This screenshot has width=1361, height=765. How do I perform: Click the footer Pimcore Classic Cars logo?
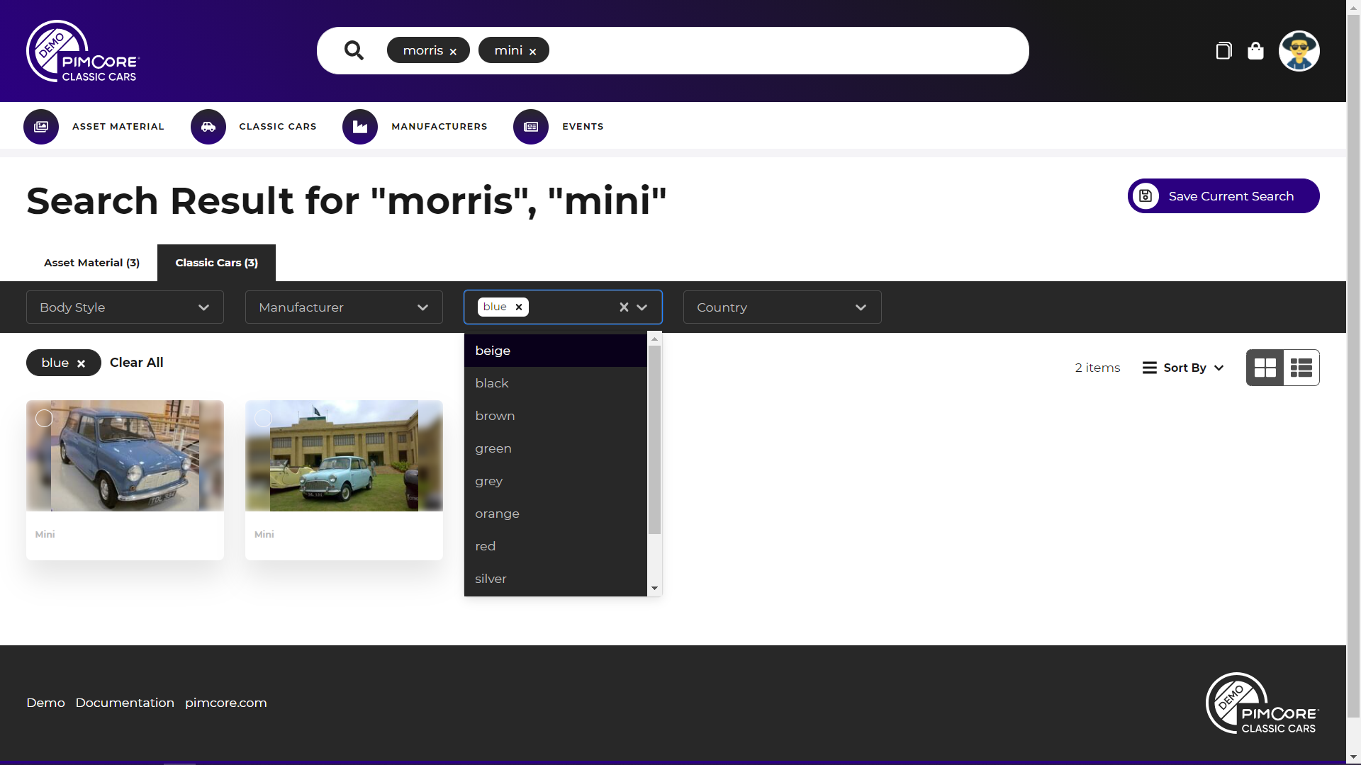tap(1262, 703)
